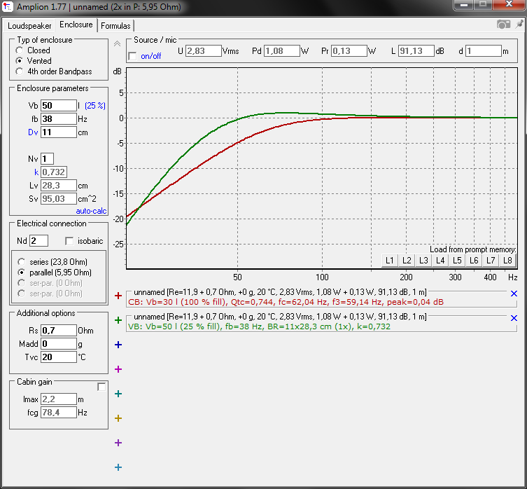This screenshot has height=489, width=527.
Task: Click the pin window icon
Action: pos(519,25)
